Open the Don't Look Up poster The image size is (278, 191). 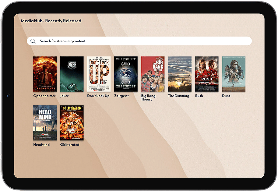99,74
